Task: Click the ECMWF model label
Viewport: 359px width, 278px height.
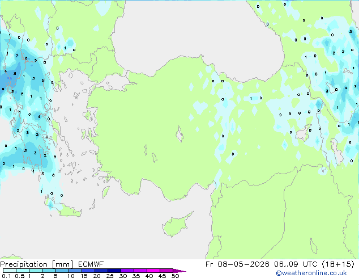Action: [x=91, y=264]
